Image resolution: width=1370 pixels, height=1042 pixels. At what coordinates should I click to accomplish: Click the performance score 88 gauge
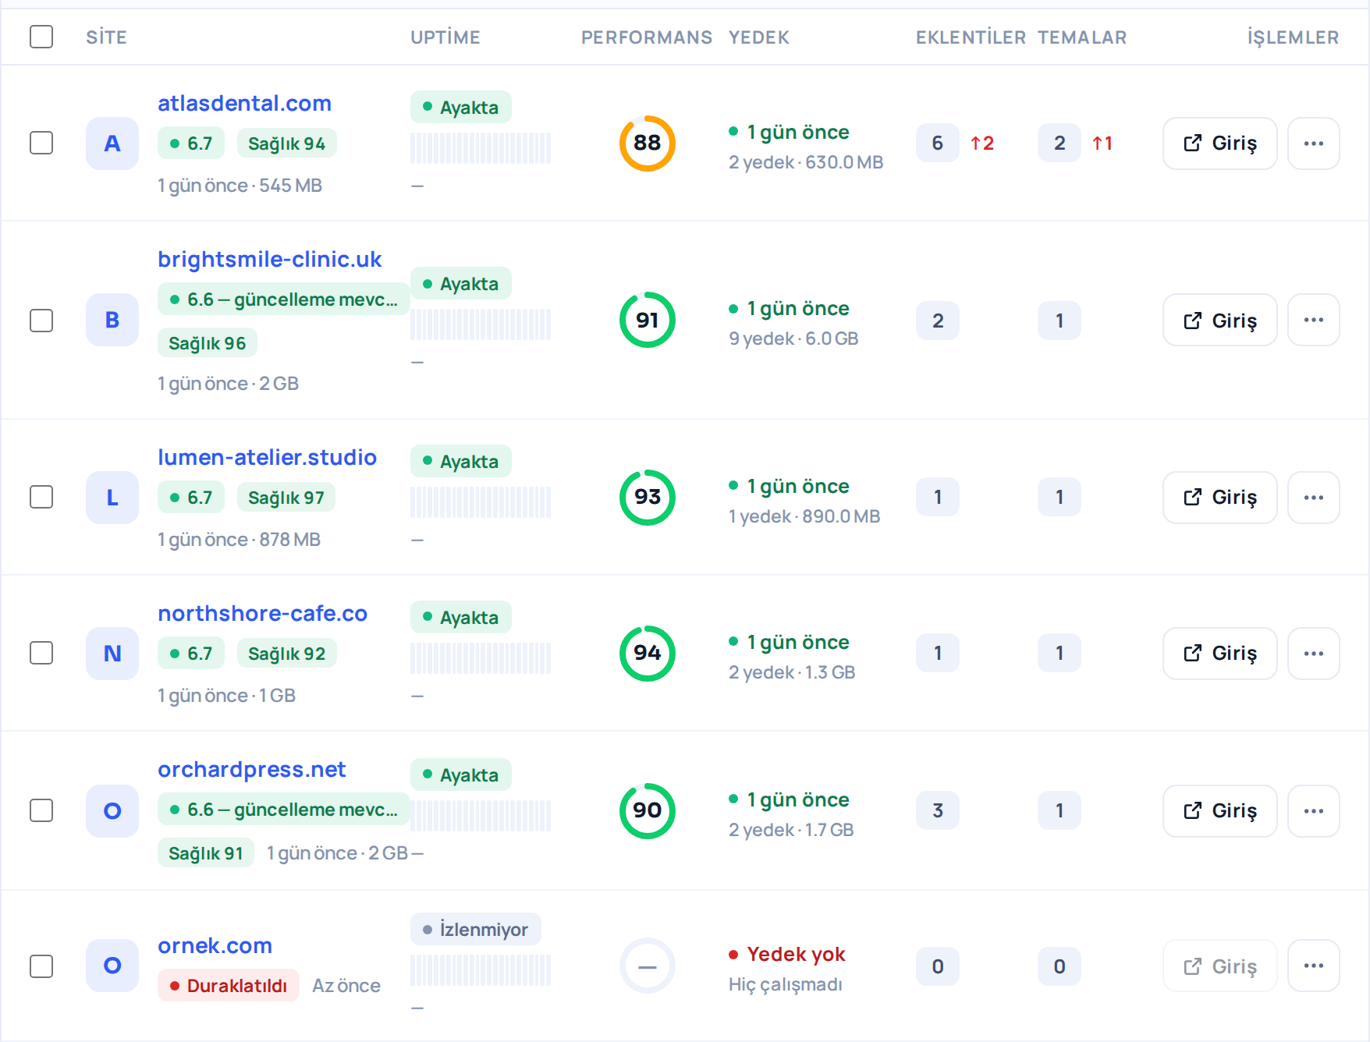pyautogui.click(x=648, y=144)
